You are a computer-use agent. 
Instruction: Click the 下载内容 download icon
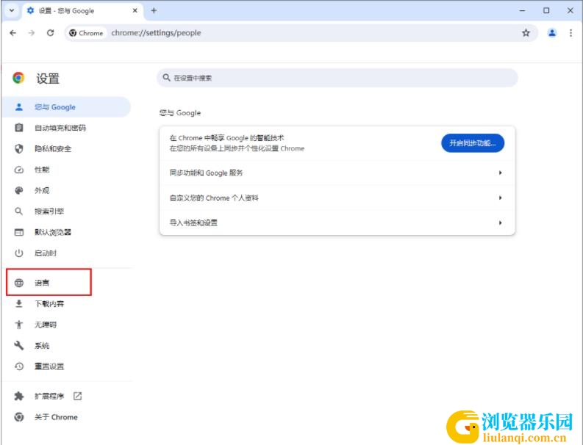pos(19,303)
